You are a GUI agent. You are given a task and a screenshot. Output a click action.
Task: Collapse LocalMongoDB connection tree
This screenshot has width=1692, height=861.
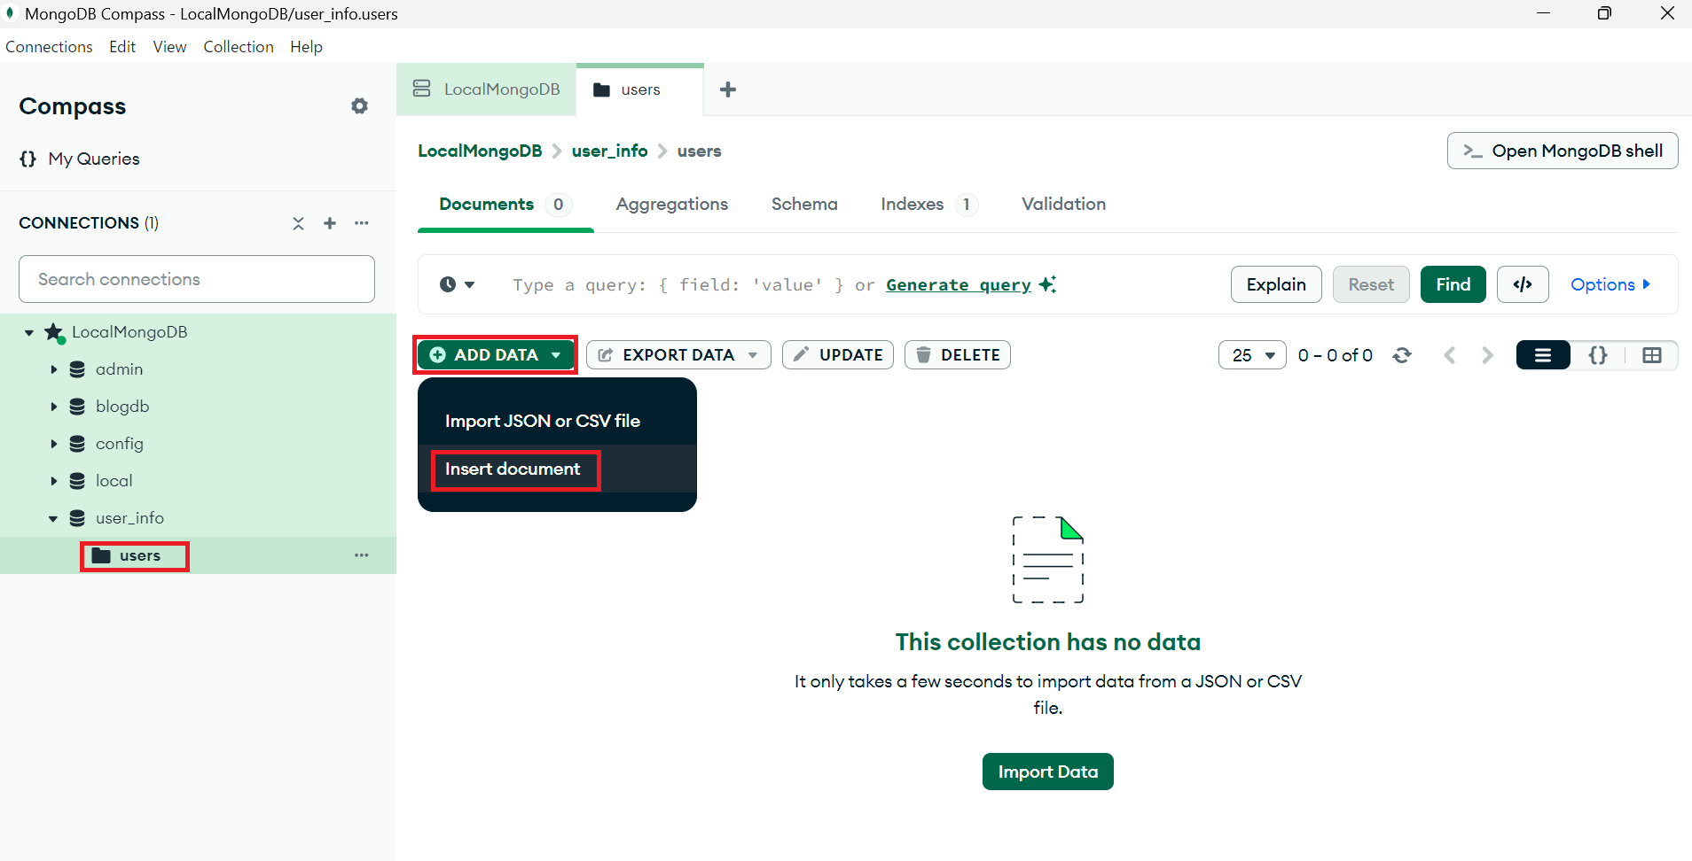(x=29, y=333)
